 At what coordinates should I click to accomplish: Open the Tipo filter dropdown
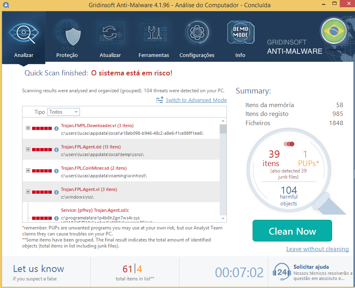click(x=63, y=112)
